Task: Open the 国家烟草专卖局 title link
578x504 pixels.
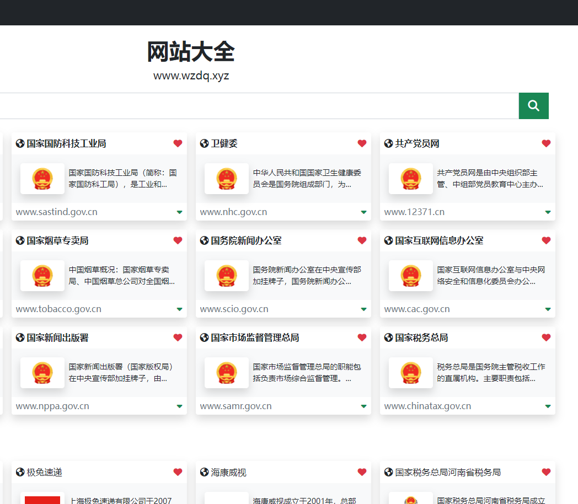Action: tap(57, 240)
